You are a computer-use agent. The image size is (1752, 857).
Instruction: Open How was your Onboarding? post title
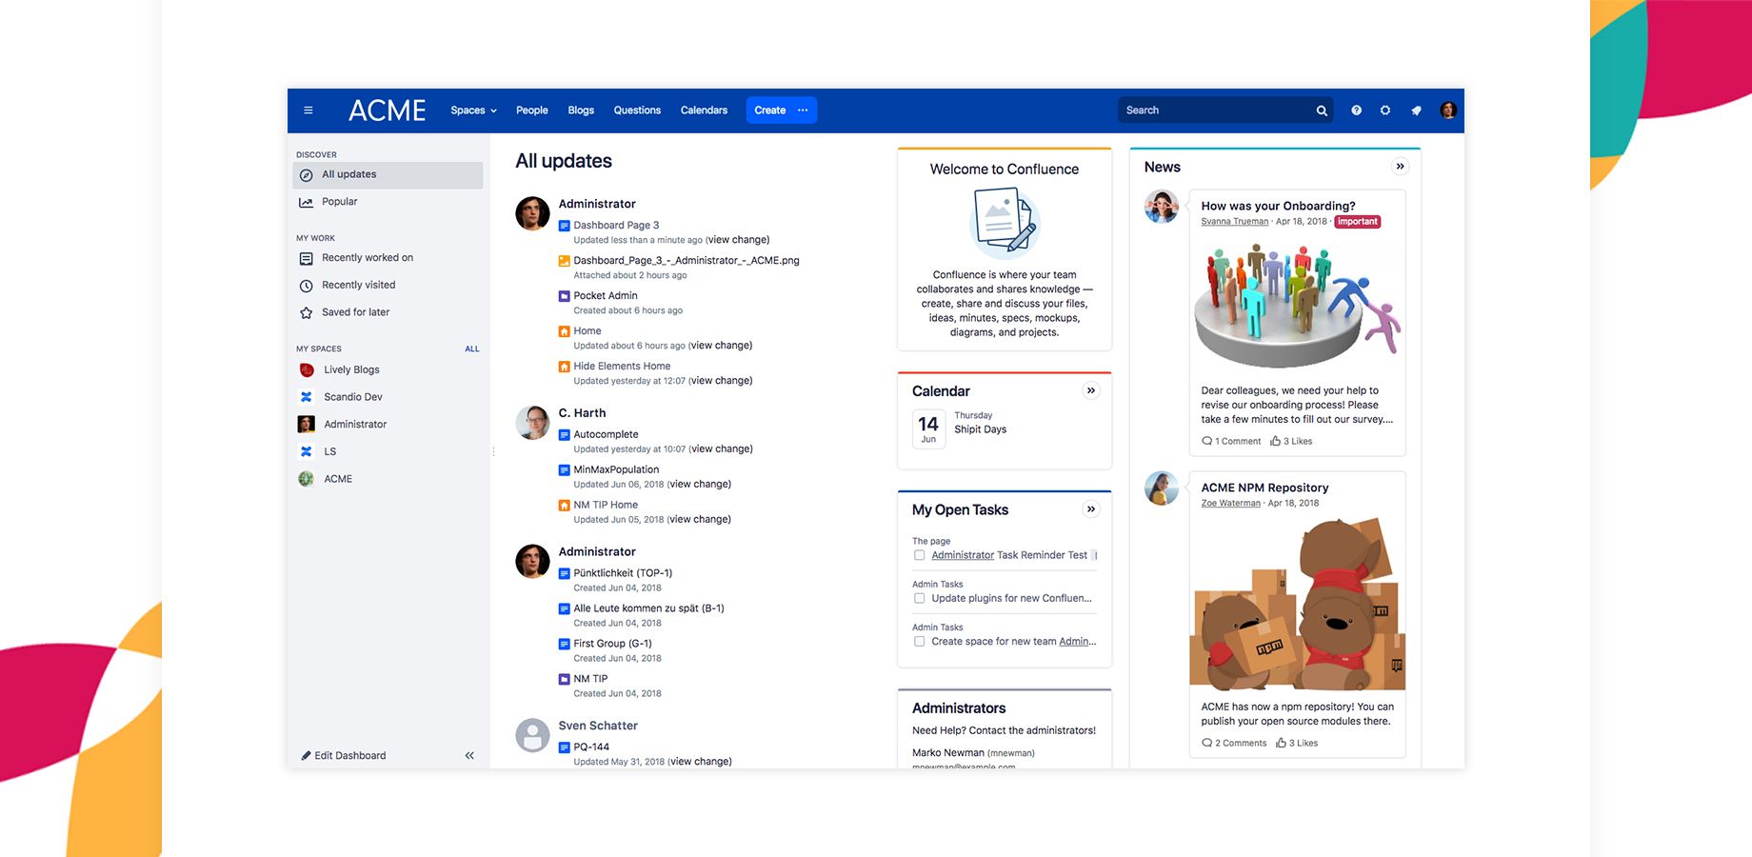point(1278,206)
